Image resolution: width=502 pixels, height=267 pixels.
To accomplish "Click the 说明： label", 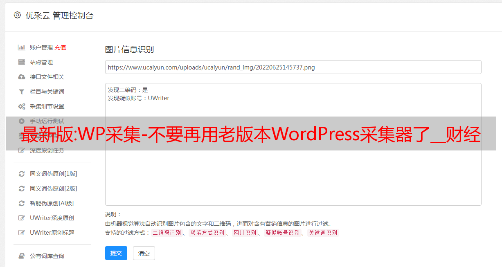I will [113, 214].
